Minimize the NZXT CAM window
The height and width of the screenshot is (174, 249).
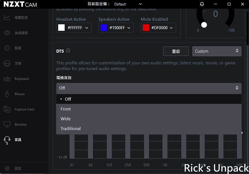215,4
